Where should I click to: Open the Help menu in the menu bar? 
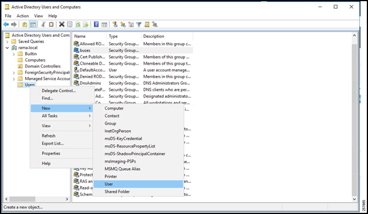(x=53, y=16)
